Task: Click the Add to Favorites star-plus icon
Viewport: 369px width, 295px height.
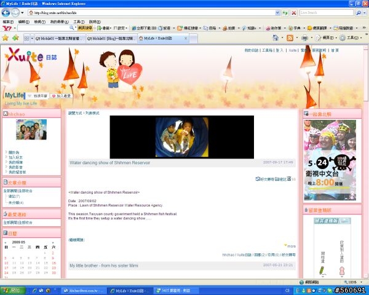Action: (x=15, y=37)
